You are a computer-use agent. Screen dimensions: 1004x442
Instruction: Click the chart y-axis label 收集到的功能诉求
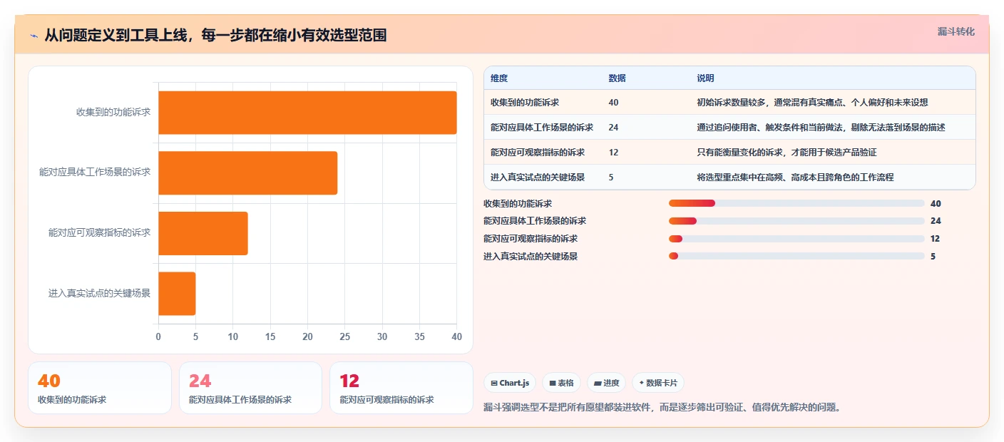(113, 112)
